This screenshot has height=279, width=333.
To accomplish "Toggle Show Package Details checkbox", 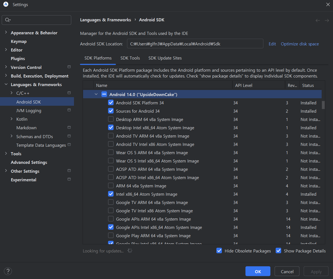I will pos(278,251).
